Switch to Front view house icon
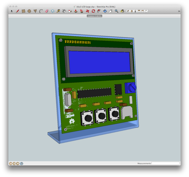 pos(135,11)
